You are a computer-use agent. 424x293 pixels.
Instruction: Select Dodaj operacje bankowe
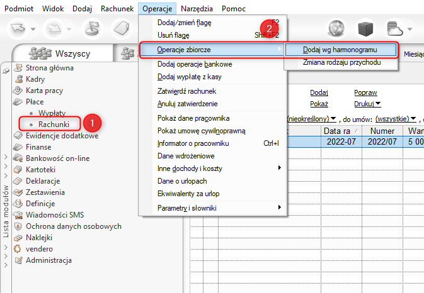(212, 64)
